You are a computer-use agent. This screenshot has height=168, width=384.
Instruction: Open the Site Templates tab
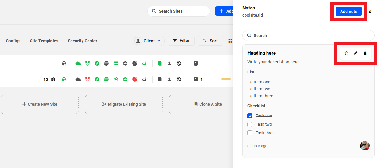click(44, 41)
